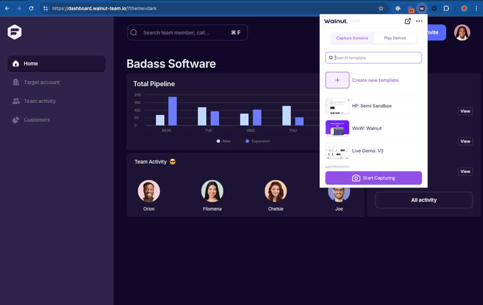This screenshot has height=305, width=483.
Task: Open the three-dot more options menu
Action: click(x=419, y=21)
